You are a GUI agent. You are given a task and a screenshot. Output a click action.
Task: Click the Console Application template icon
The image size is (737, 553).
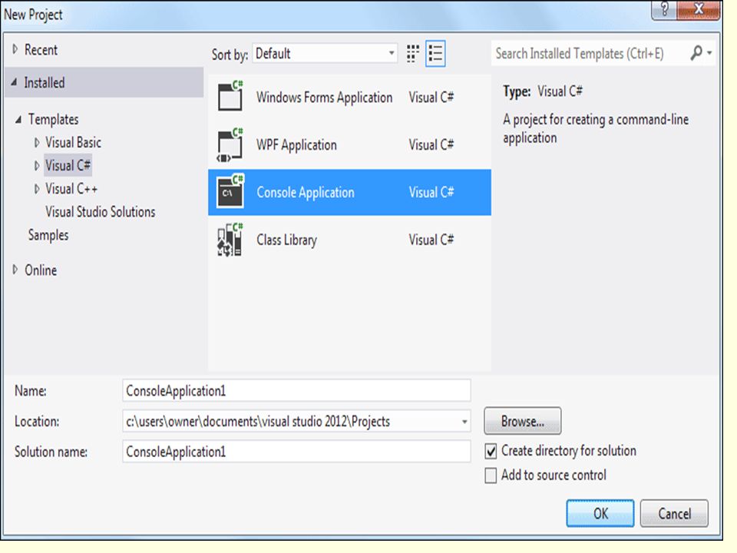pyautogui.click(x=230, y=191)
